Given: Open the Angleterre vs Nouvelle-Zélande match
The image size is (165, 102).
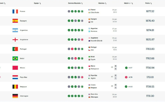Looking at the screenshot, I should point(103,39).
